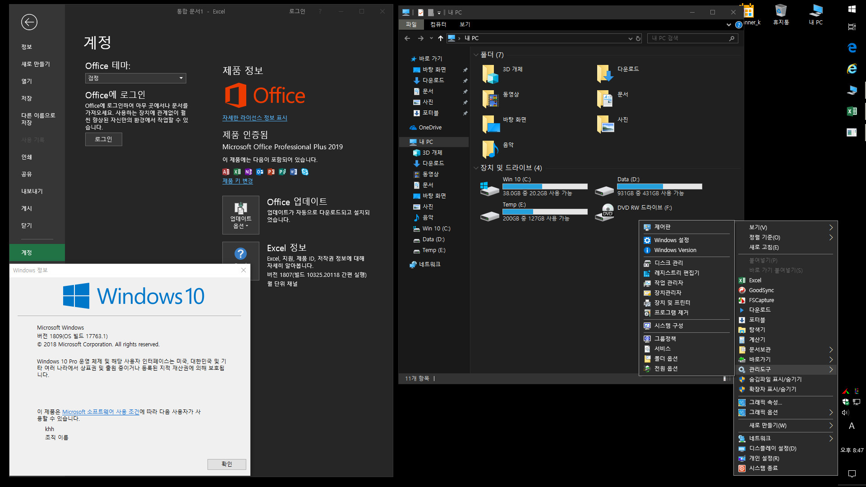Expand the Explorer ribbon chevron
The width and height of the screenshot is (866, 487).
coord(729,25)
